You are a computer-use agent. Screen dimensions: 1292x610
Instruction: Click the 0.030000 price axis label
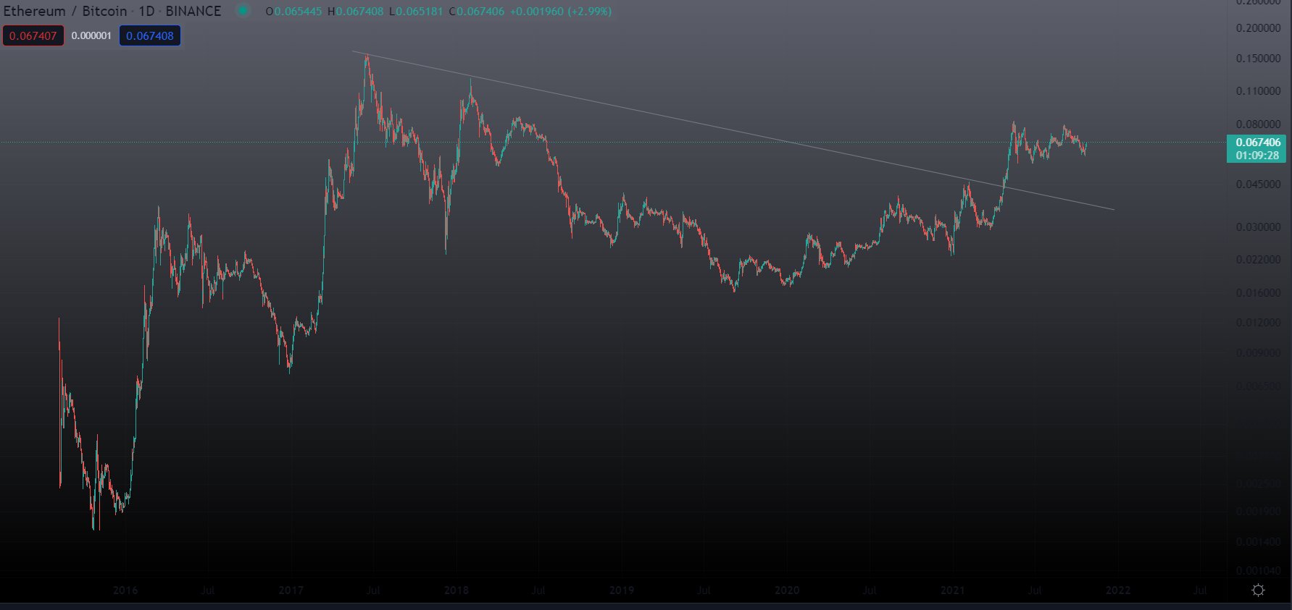[x=1258, y=227]
